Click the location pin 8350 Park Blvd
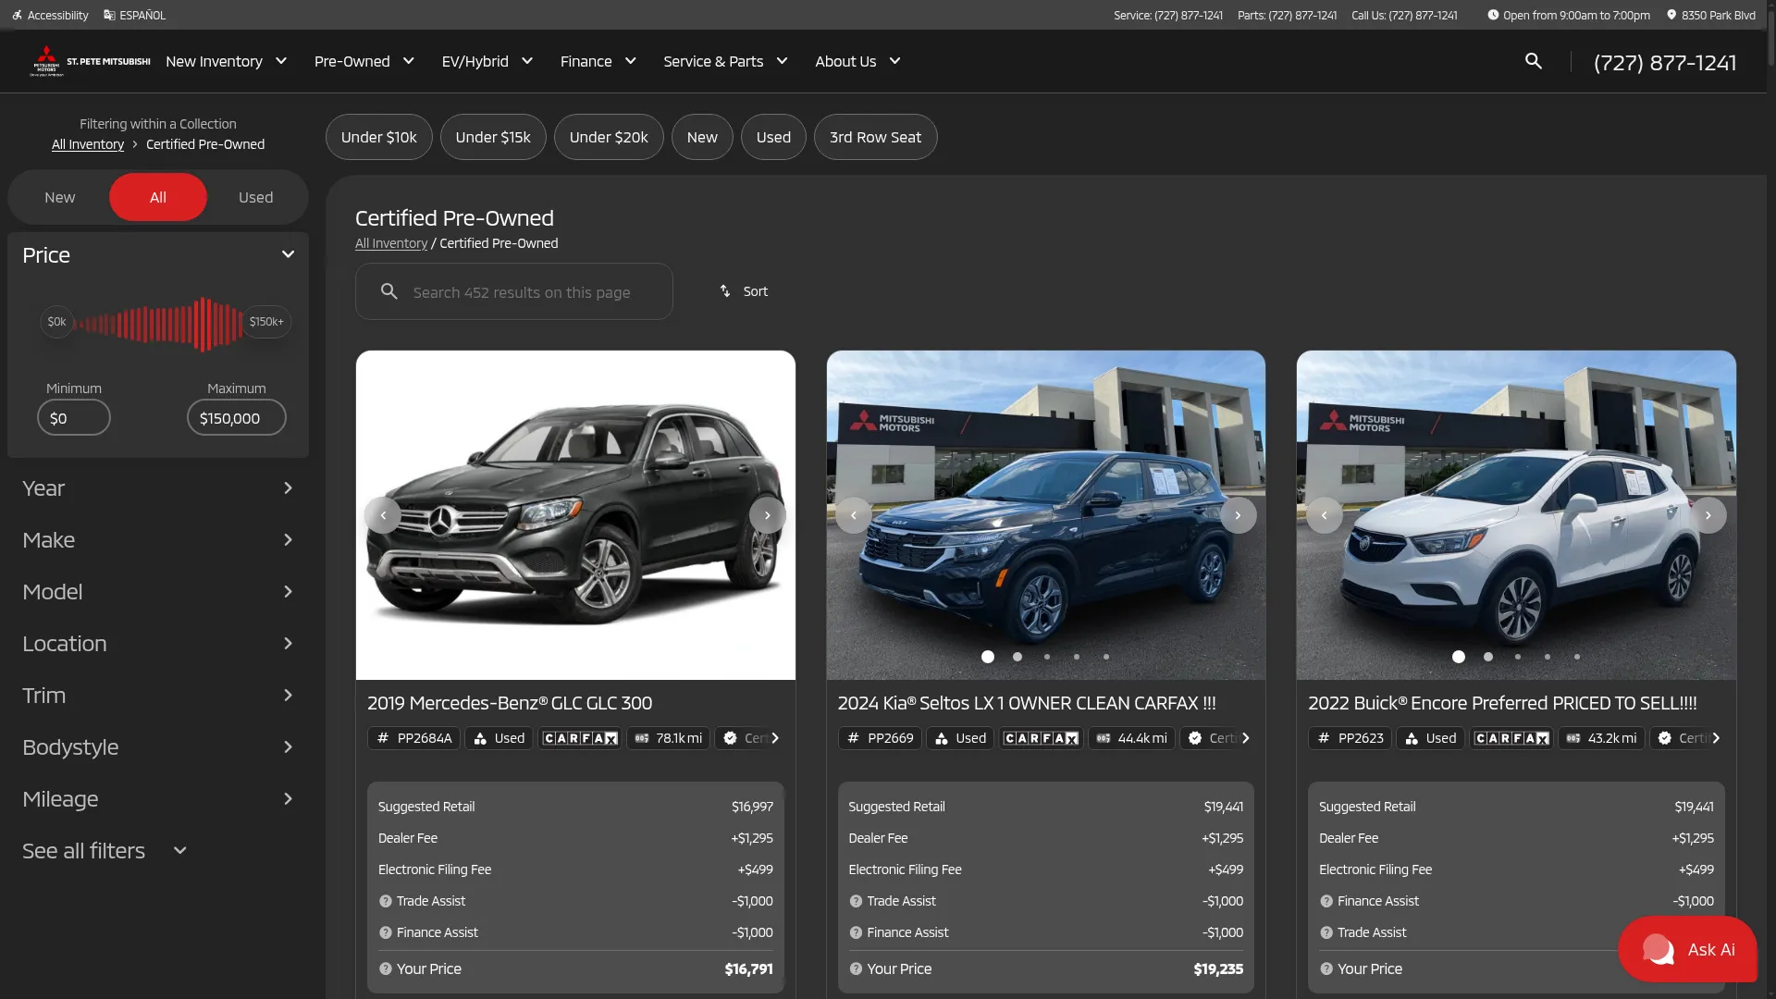1776x999 pixels. (x=1671, y=15)
